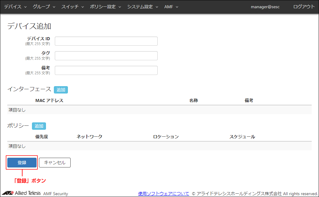This screenshot has width=319, height=197.
Task: Click the MAC アドレス column header
Action: point(49,100)
